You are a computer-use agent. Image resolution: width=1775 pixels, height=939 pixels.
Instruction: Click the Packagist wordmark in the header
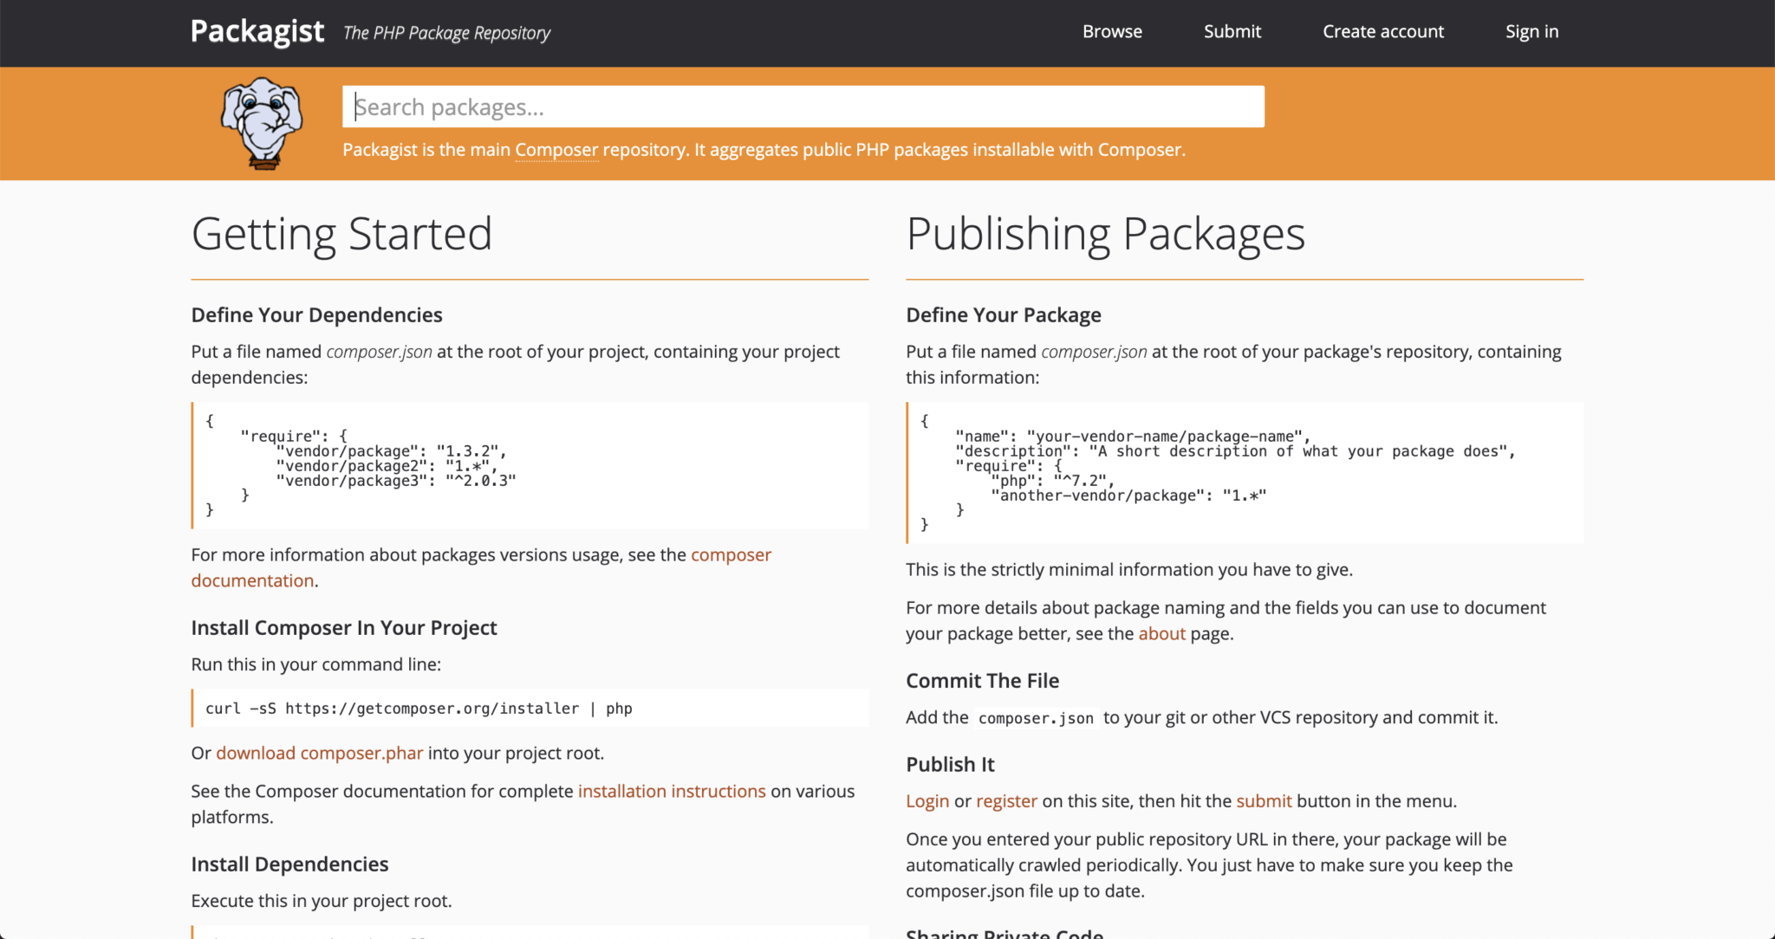coord(257,31)
